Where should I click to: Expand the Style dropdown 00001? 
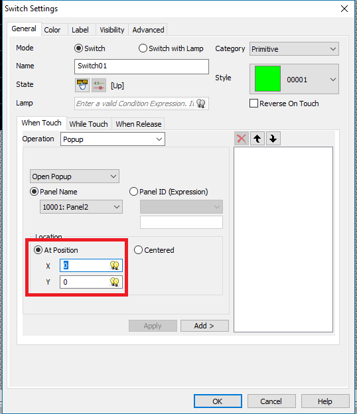point(294,79)
